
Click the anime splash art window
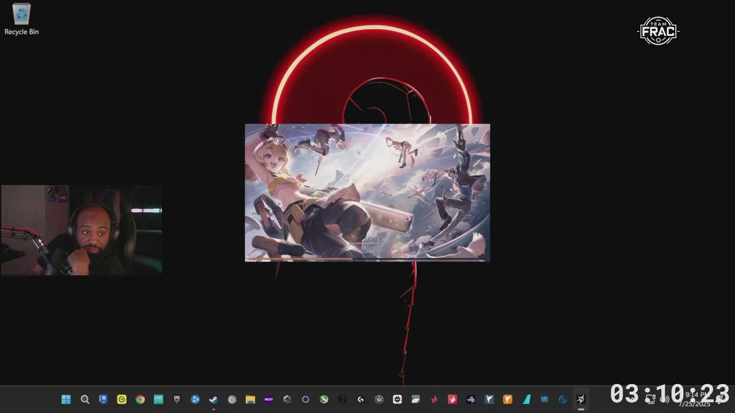367,193
